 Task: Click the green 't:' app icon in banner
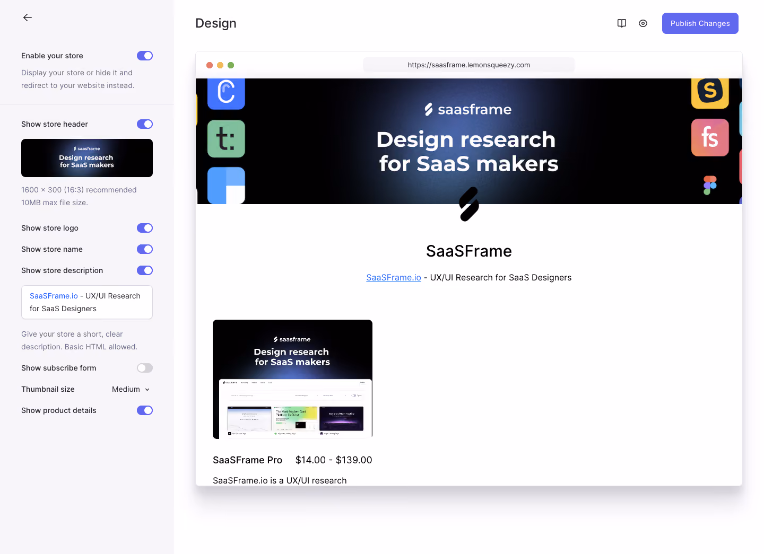pyautogui.click(x=226, y=139)
